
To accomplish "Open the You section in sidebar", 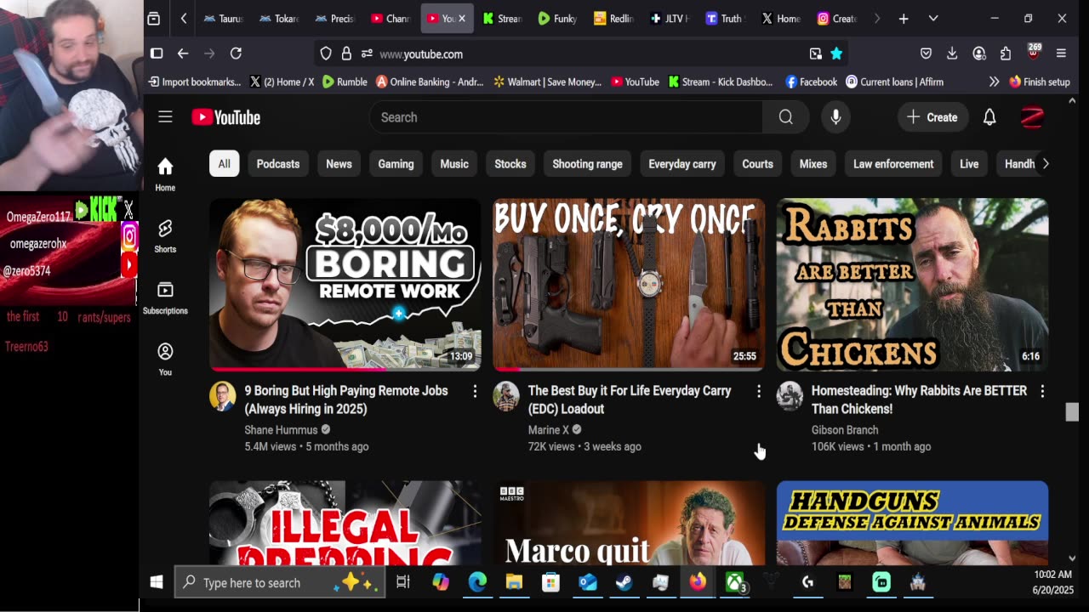I will click(165, 359).
